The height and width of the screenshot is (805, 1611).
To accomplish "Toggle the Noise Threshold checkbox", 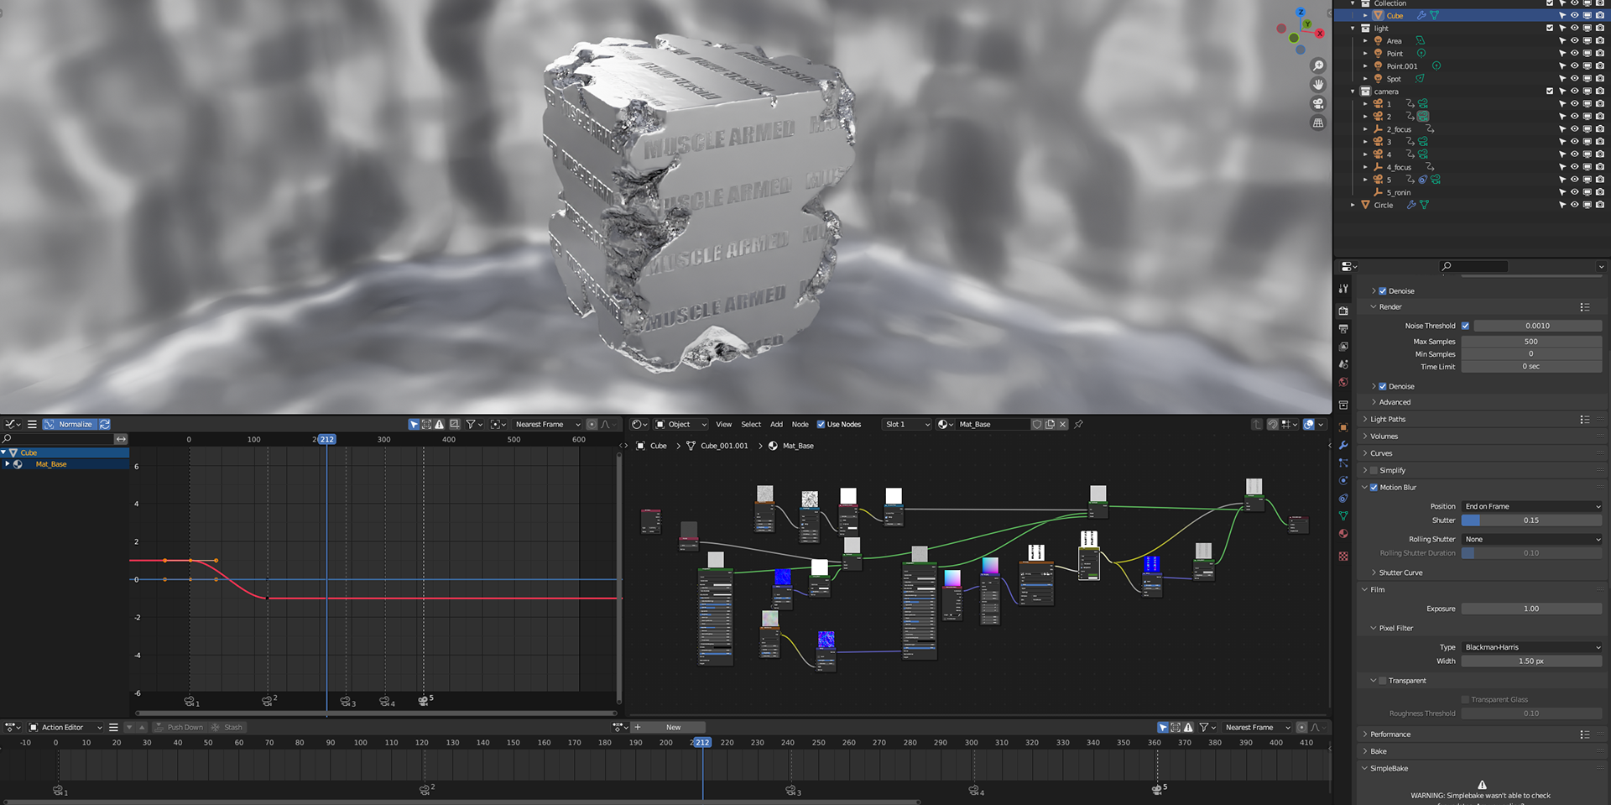I will 1465,326.
